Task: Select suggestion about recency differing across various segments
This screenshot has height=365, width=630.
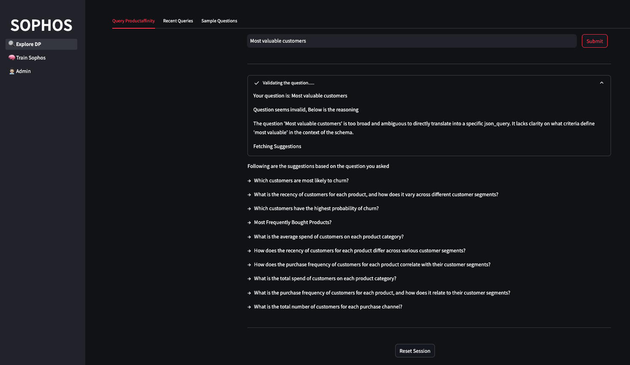Action: (360, 251)
